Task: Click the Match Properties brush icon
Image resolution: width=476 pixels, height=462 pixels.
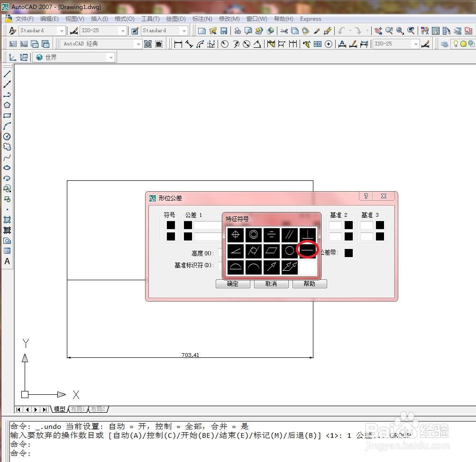Action: click(x=317, y=31)
